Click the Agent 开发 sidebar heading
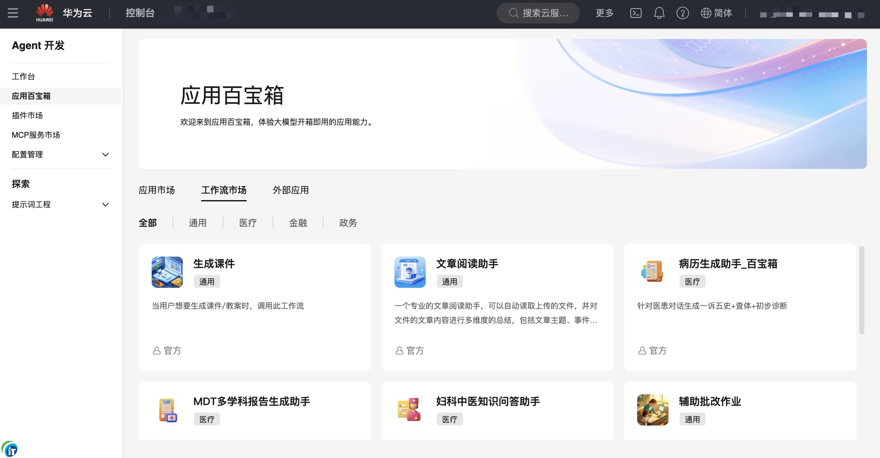The image size is (880, 458). tap(38, 45)
